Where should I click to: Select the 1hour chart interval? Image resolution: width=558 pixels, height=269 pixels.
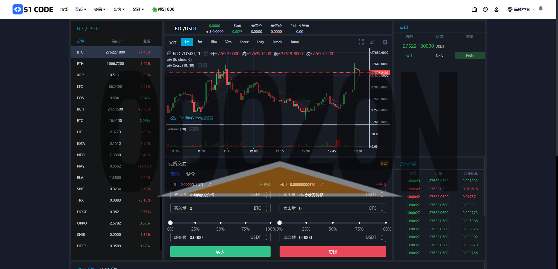(244, 42)
